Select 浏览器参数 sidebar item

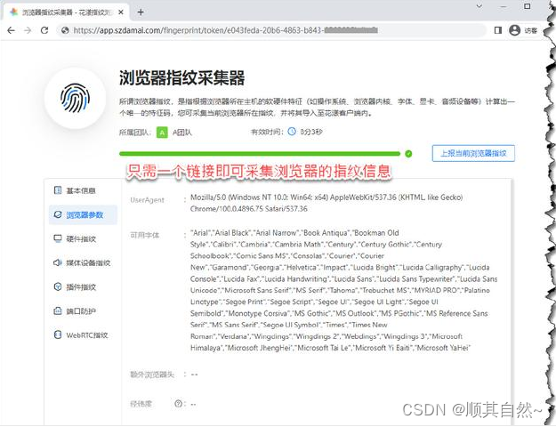click(84, 215)
